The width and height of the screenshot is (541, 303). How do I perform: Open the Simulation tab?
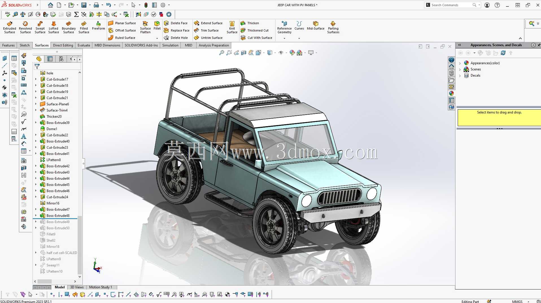(x=170, y=45)
